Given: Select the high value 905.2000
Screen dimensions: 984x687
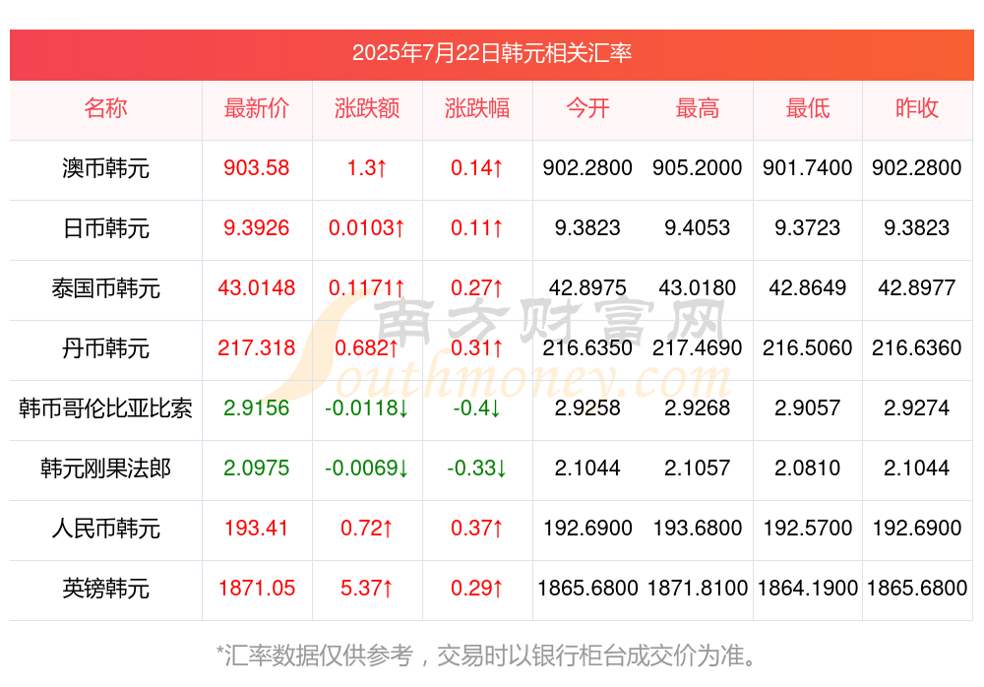Looking at the screenshot, I should tap(698, 168).
